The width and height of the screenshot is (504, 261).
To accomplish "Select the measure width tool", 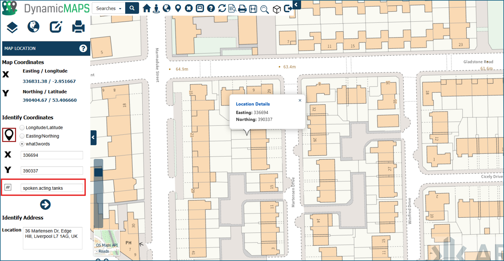I will [253, 9].
